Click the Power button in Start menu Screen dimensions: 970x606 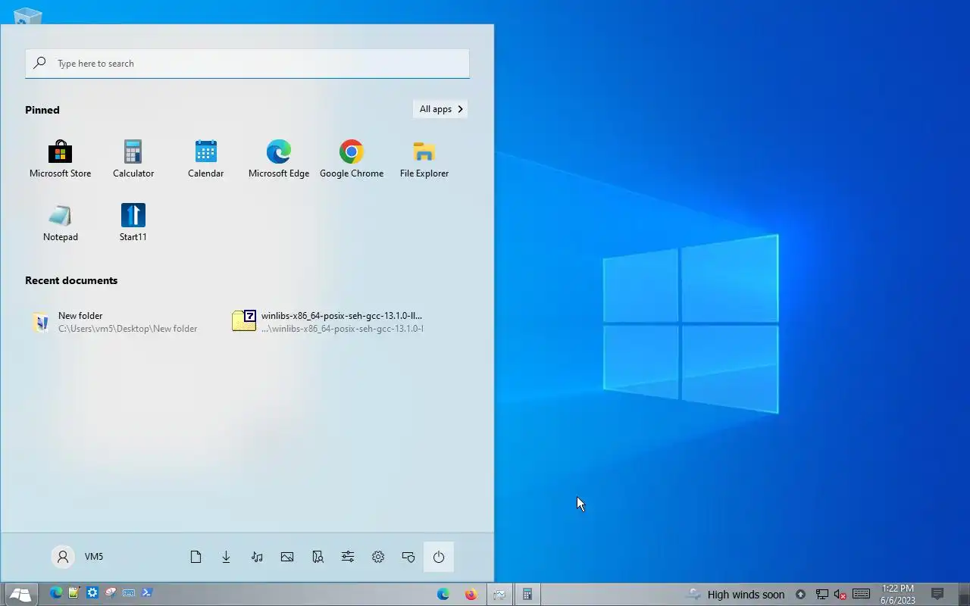439,557
